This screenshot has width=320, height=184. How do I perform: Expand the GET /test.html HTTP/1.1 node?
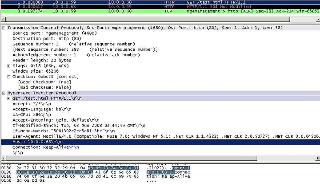pyautogui.click(x=8, y=98)
